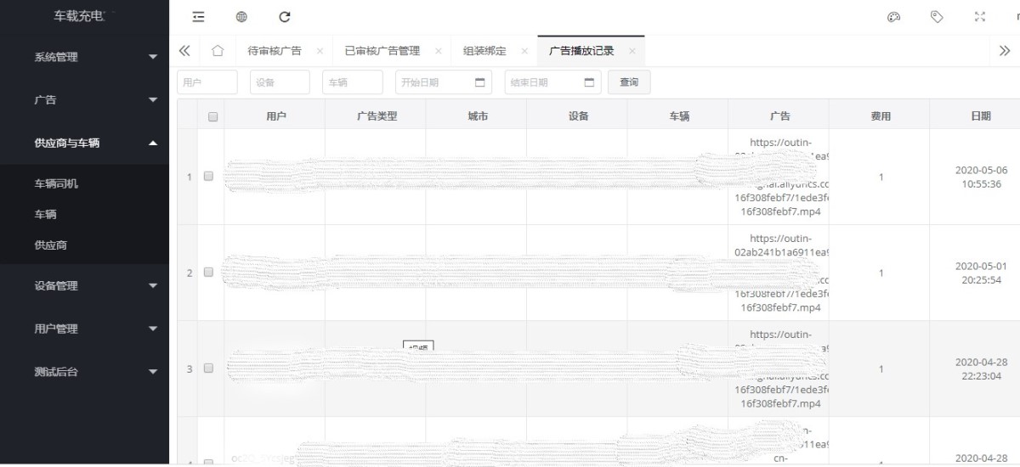Switch to the 组装绑定 tab
1020x467 pixels.
click(x=484, y=51)
